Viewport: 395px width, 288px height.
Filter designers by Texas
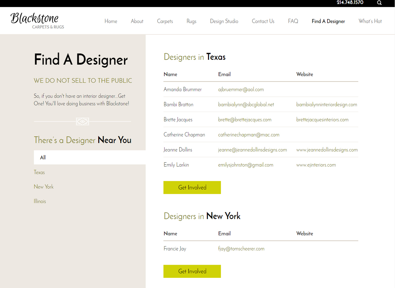(39, 172)
